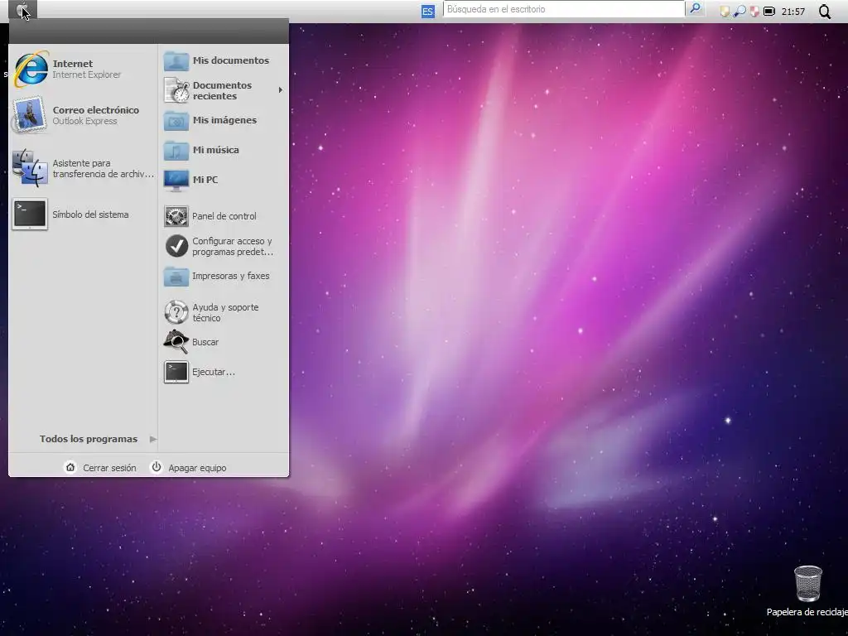The image size is (848, 636).
Task: Click red shield tray icon
Action: coord(754,12)
